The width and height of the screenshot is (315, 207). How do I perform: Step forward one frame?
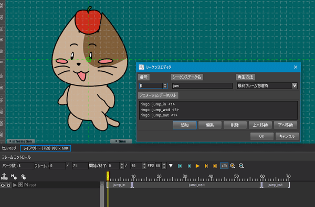point(206,166)
